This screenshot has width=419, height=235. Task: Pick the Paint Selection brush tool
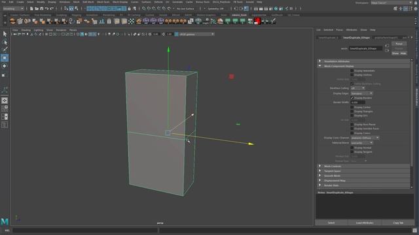point(5,50)
